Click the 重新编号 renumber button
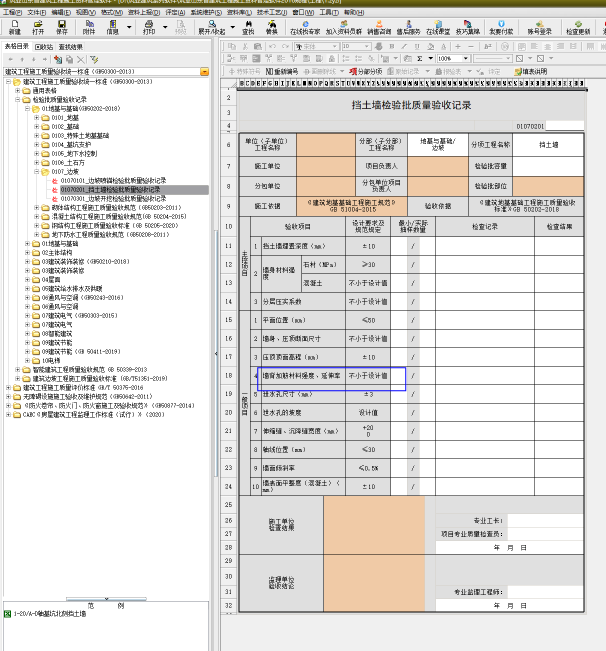606x651 pixels. (282, 71)
